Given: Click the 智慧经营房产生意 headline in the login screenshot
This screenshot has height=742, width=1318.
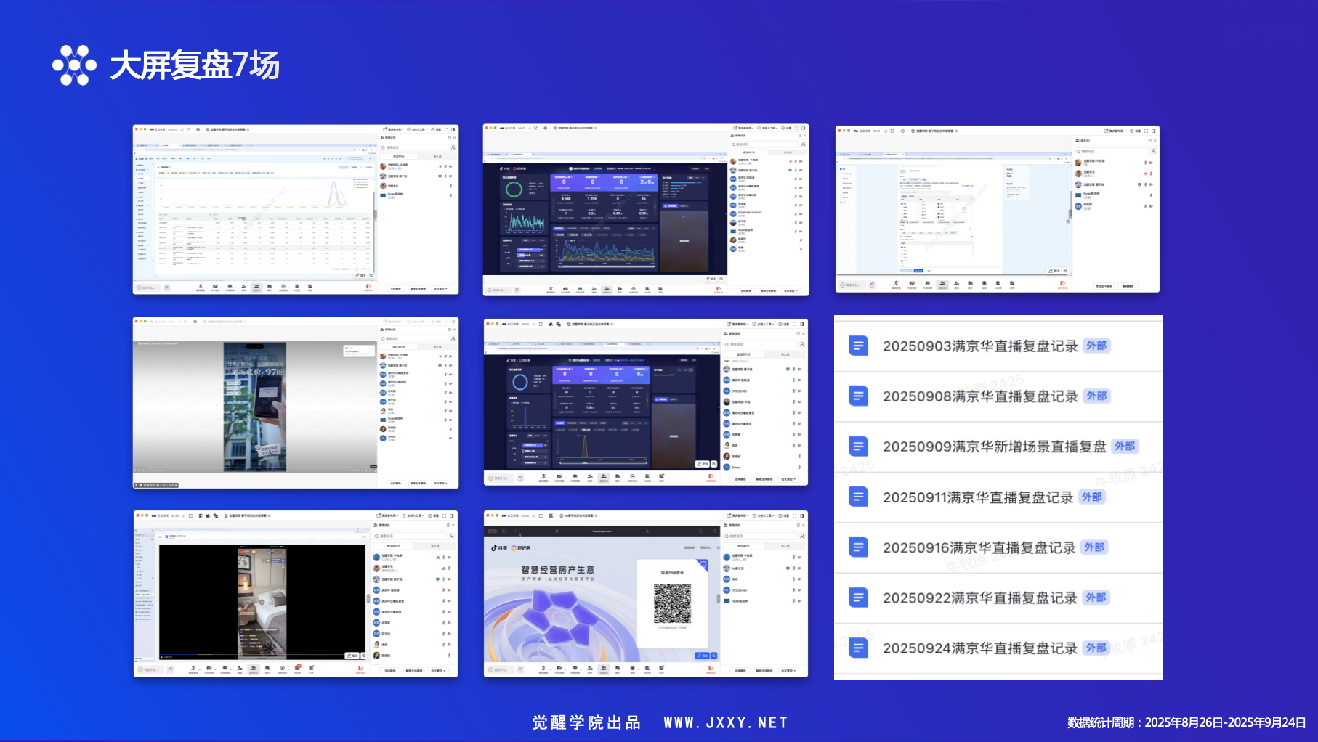Looking at the screenshot, I should click(557, 570).
